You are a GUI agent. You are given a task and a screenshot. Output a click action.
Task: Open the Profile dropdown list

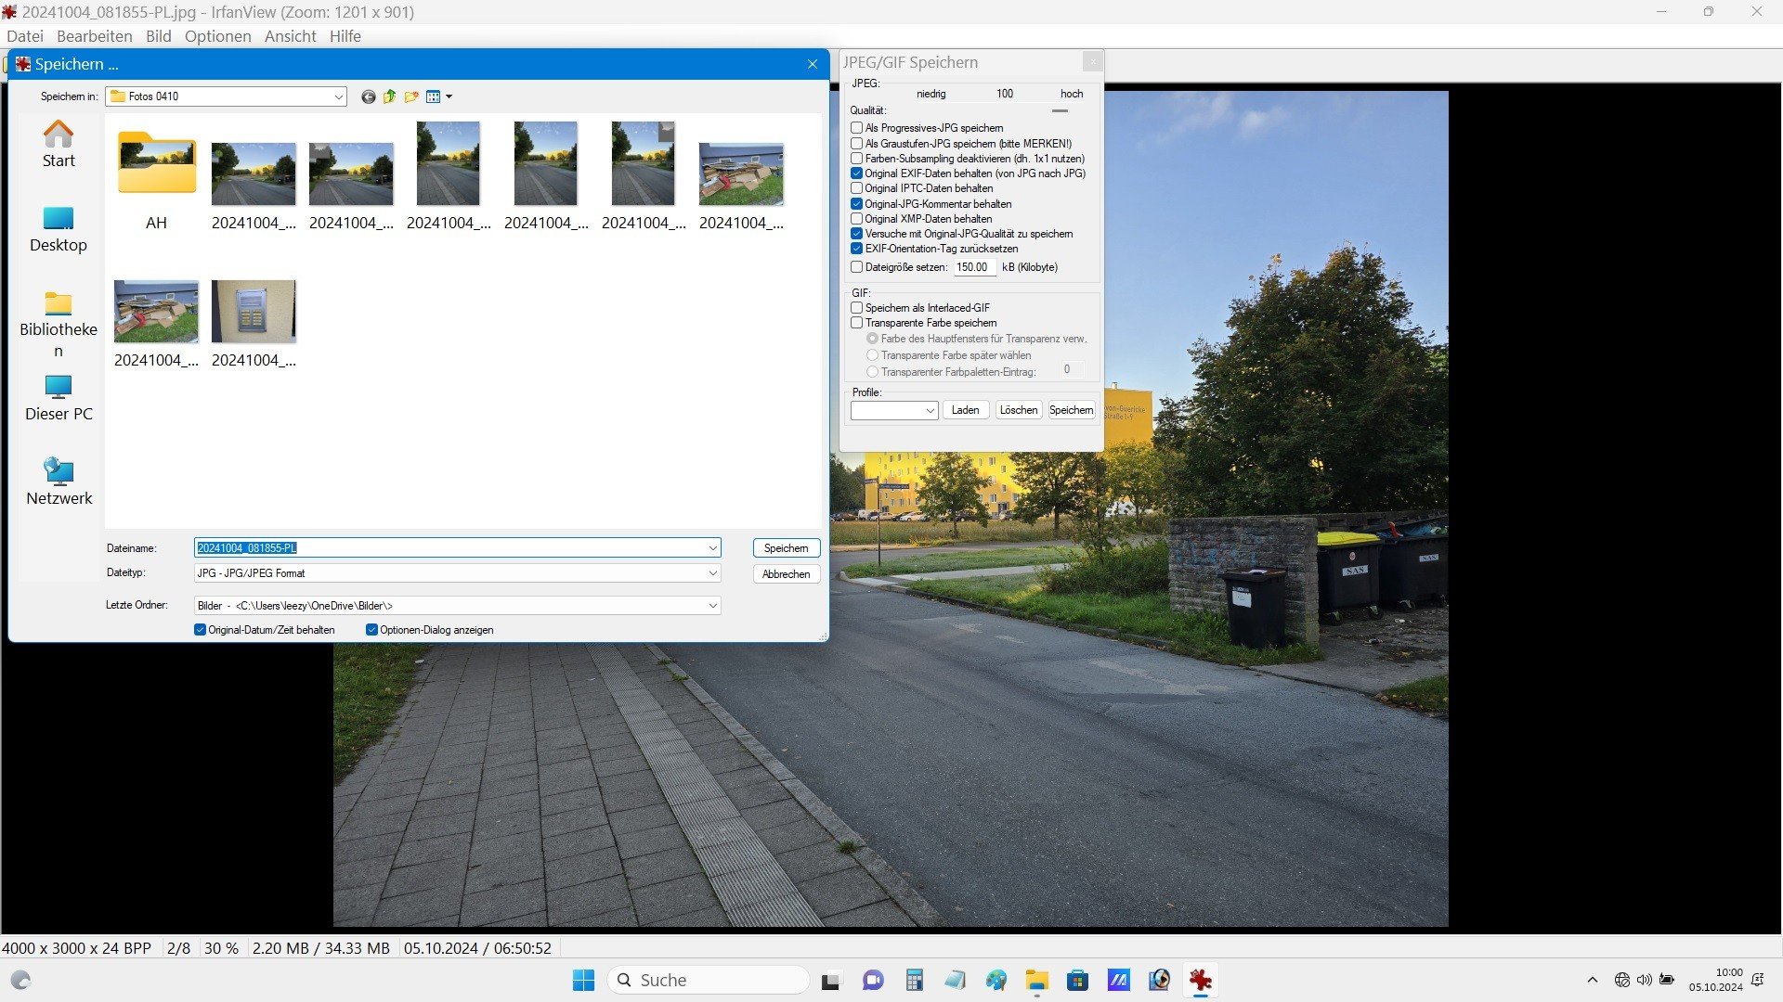(930, 410)
